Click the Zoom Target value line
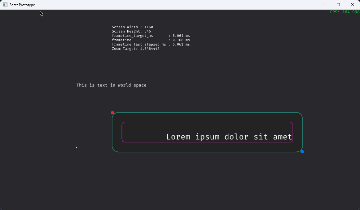This screenshot has width=360, height=210. tap(135, 49)
